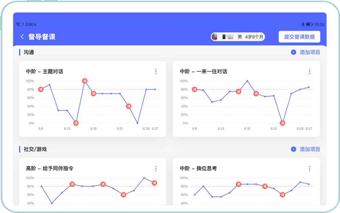The height and width of the screenshot is (213, 340).
Task: Open the student profile chip showing 4岁9个月
Action: coord(238,37)
